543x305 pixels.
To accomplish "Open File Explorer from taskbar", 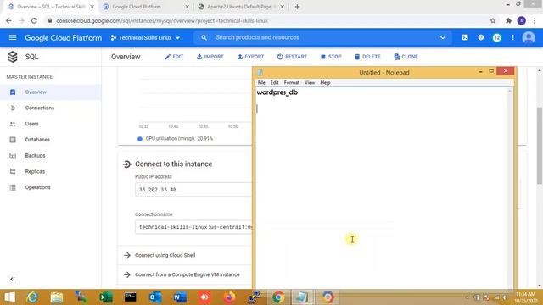I will (x=57, y=297).
